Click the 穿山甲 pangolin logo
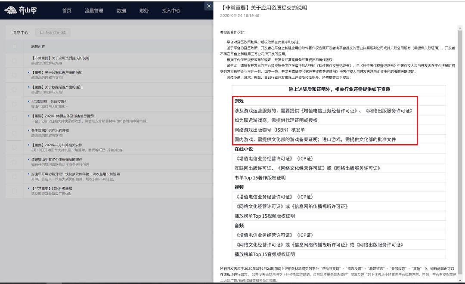This screenshot has width=465, height=284. (21, 10)
